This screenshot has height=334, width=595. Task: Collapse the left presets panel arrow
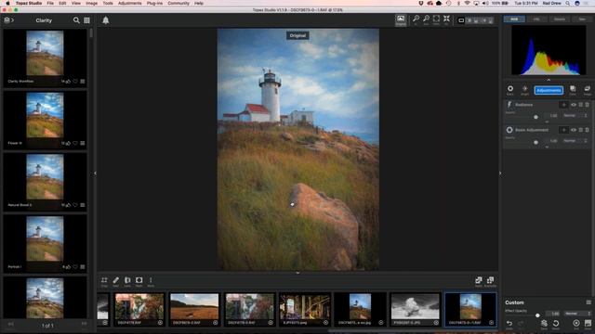95,173
